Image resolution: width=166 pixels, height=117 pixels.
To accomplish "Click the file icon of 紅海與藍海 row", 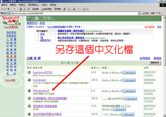I will (29, 98).
